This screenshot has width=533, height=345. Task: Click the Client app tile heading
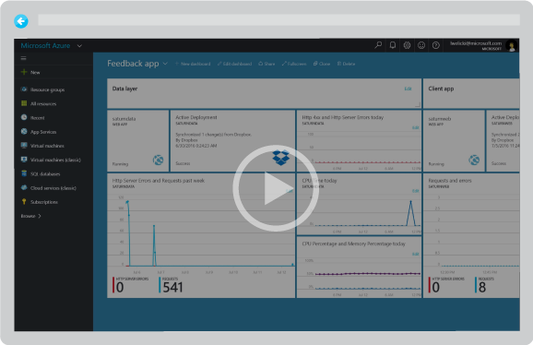(x=441, y=89)
